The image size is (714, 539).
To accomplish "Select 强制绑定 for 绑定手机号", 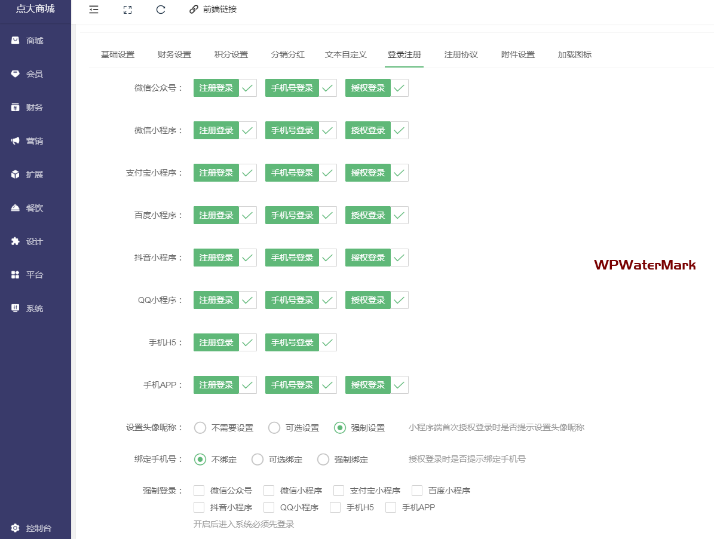I will (323, 460).
